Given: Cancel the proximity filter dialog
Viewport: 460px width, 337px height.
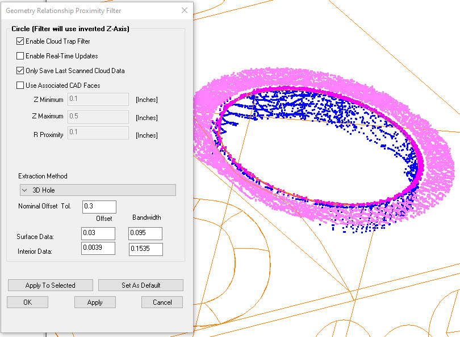Looking at the screenshot, I should pyautogui.click(x=162, y=302).
